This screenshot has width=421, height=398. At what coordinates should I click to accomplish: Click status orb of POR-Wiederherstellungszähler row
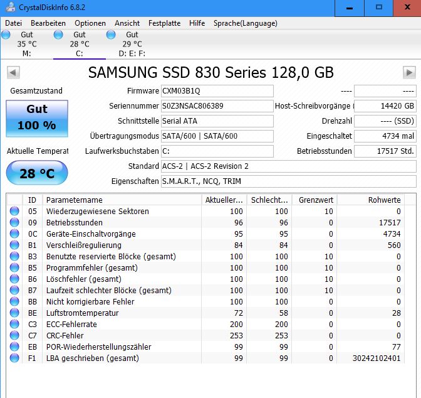14,347
